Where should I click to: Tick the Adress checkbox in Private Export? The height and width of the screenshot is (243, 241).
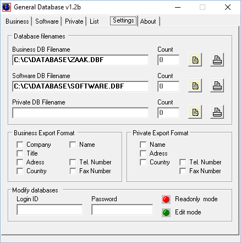coord(143,153)
